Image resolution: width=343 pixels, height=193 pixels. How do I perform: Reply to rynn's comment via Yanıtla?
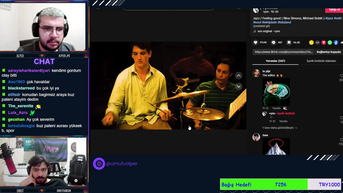pos(283,121)
